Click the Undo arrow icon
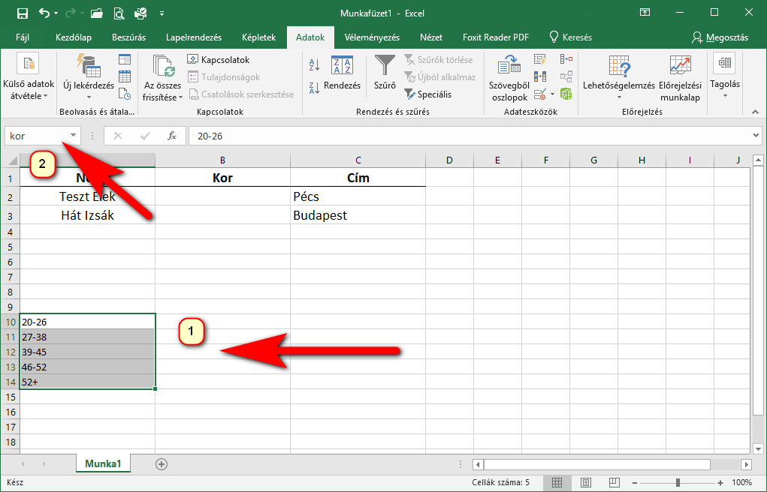This screenshot has height=492, width=767. (44, 13)
